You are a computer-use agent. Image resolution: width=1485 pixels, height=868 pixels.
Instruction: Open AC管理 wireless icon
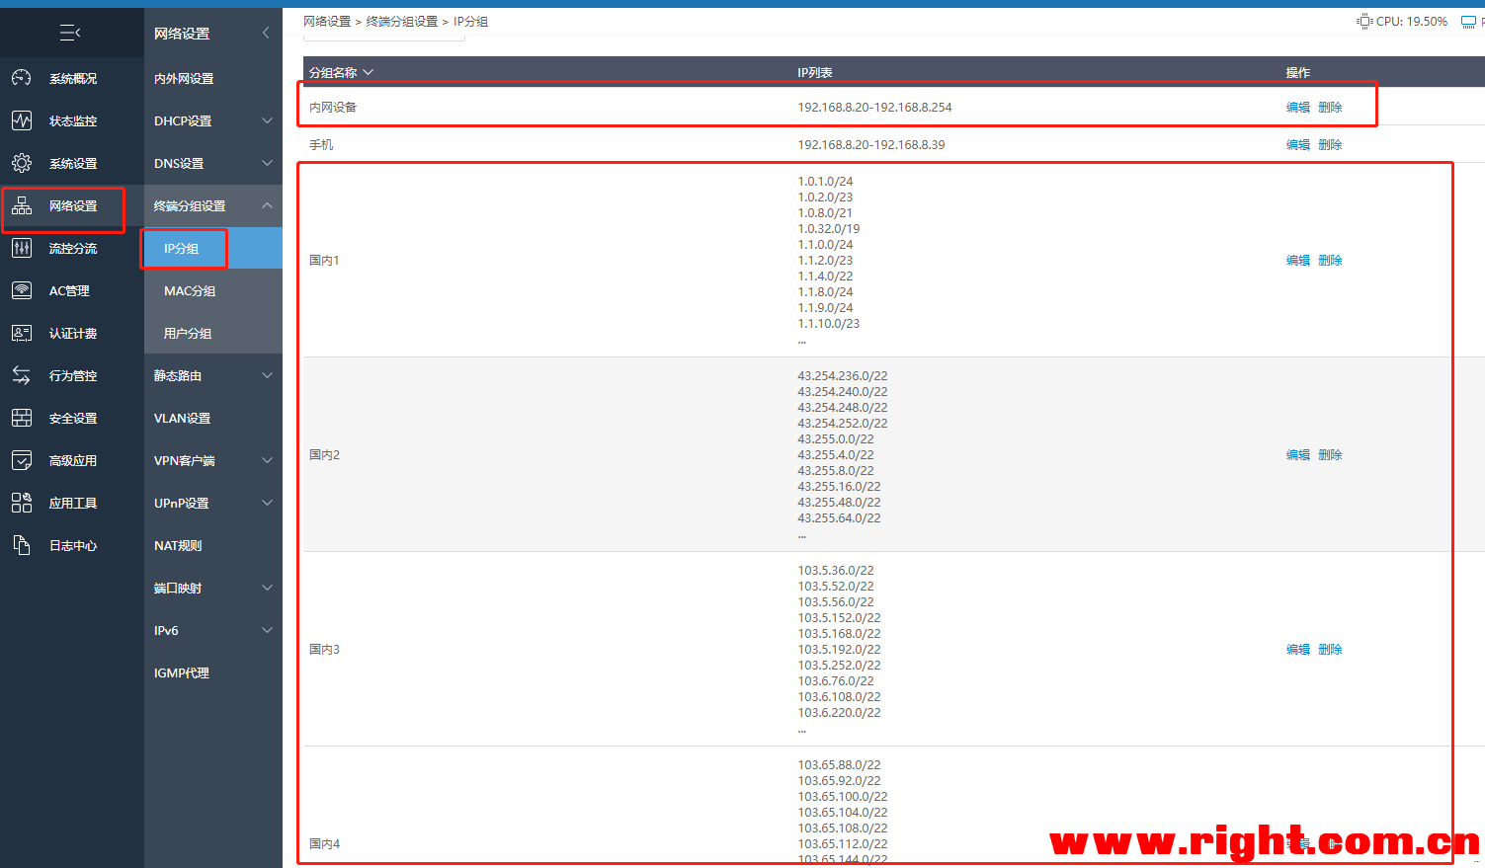(x=22, y=290)
